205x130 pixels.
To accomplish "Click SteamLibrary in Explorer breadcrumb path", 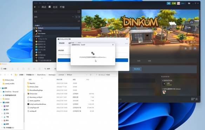I will (x=41, y=75).
